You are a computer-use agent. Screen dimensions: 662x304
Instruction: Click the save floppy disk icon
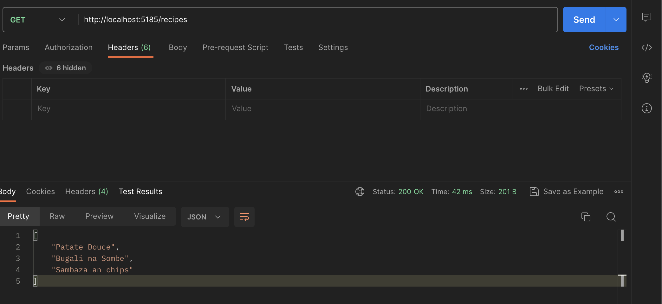pos(534,192)
